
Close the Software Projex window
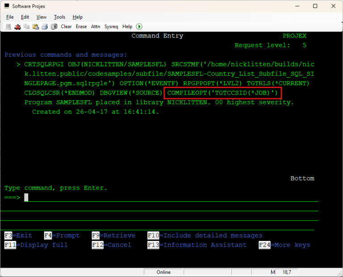[x=333, y=6]
